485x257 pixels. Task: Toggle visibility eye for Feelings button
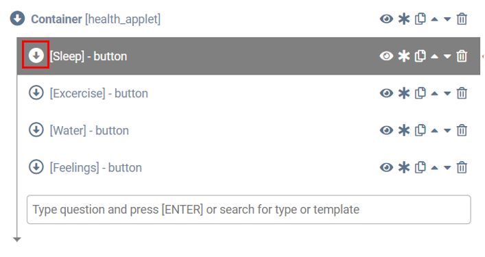click(x=386, y=167)
